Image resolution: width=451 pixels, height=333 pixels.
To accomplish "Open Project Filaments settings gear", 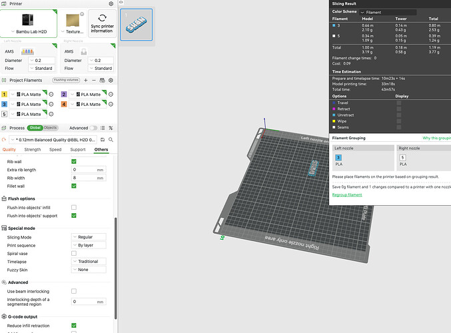I will [x=111, y=80].
